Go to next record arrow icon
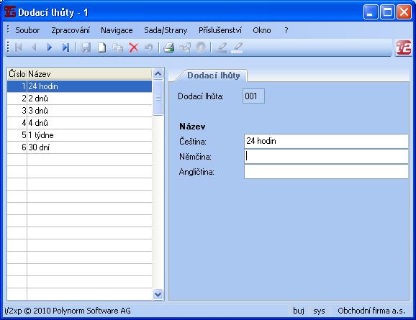This screenshot has height=320, width=416. click(x=50, y=47)
